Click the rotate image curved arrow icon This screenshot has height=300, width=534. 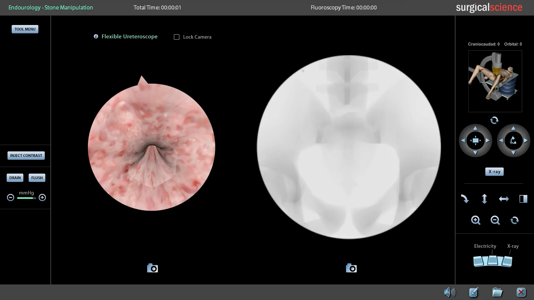click(x=465, y=199)
